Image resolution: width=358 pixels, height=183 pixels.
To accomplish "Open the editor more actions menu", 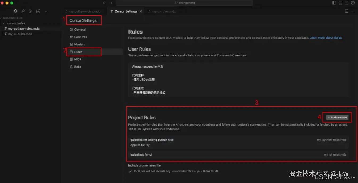I will click(353, 11).
